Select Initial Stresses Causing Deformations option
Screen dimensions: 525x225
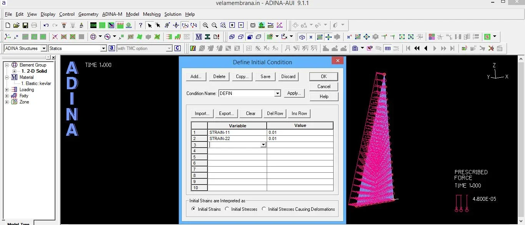(264, 209)
